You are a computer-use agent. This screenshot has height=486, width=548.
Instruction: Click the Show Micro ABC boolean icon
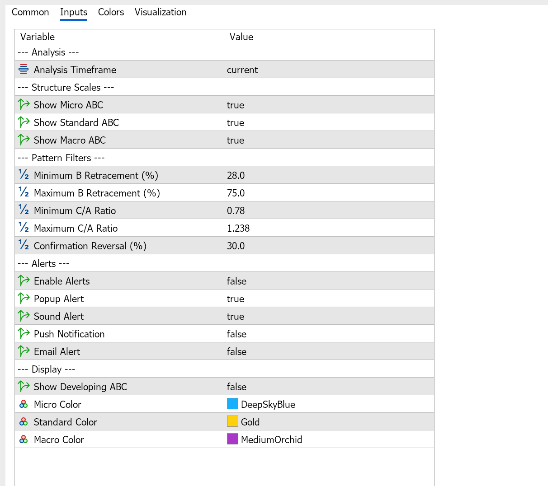[x=24, y=105]
